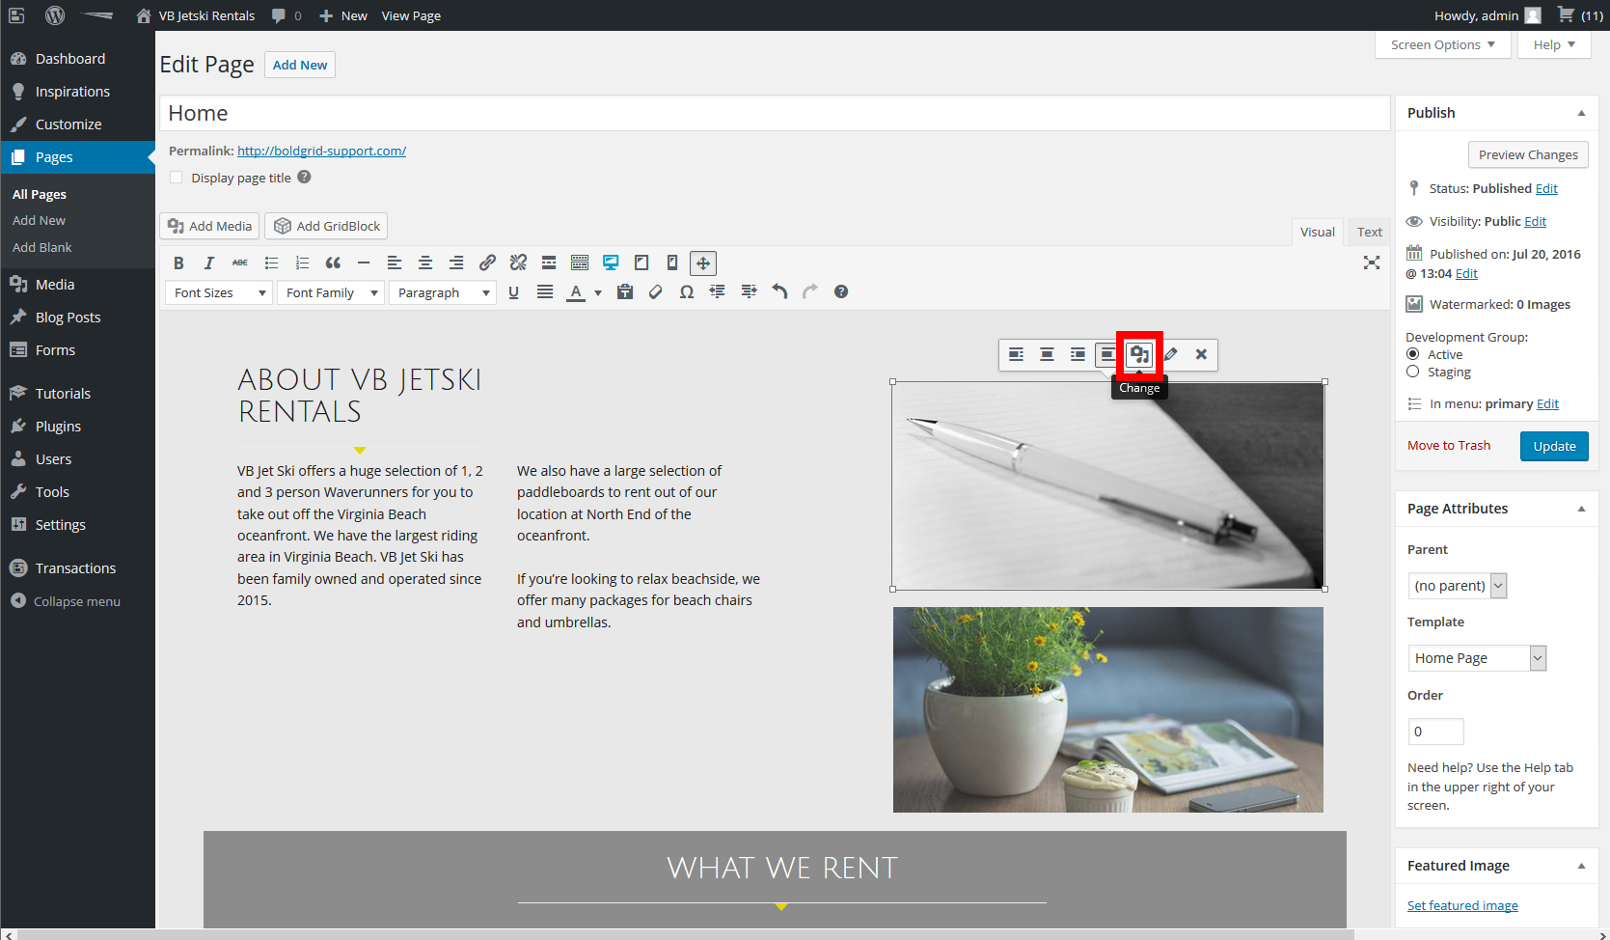Apply the current text color

coord(576,292)
